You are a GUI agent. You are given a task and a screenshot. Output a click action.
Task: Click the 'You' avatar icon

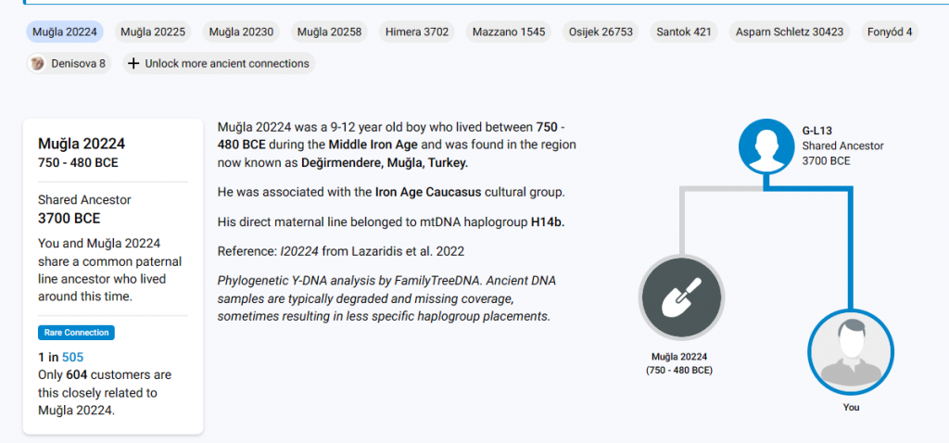tap(850, 352)
